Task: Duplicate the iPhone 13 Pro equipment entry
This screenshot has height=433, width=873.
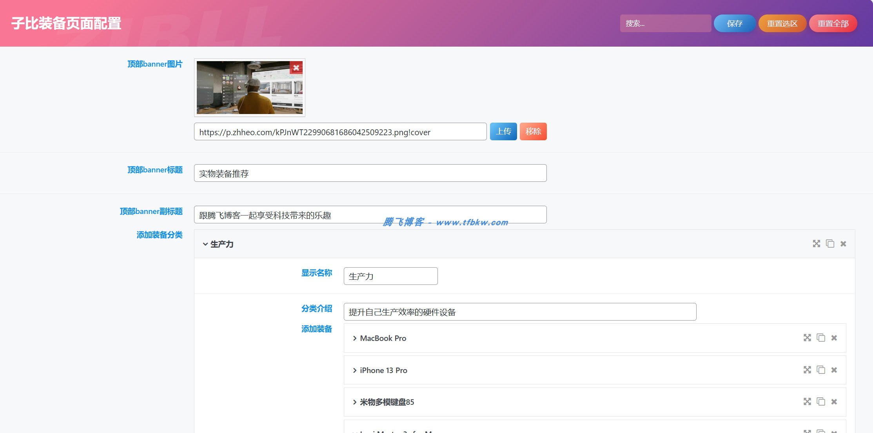Action: click(821, 370)
